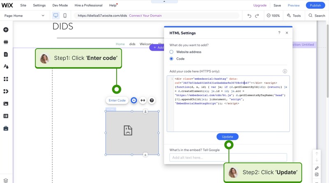This screenshot has width=329, height=183.
Task: Open the Pages & Menu sidebar icon
Action: [6, 54]
